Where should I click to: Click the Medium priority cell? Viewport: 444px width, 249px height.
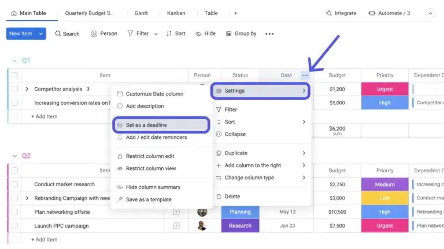(x=385, y=184)
